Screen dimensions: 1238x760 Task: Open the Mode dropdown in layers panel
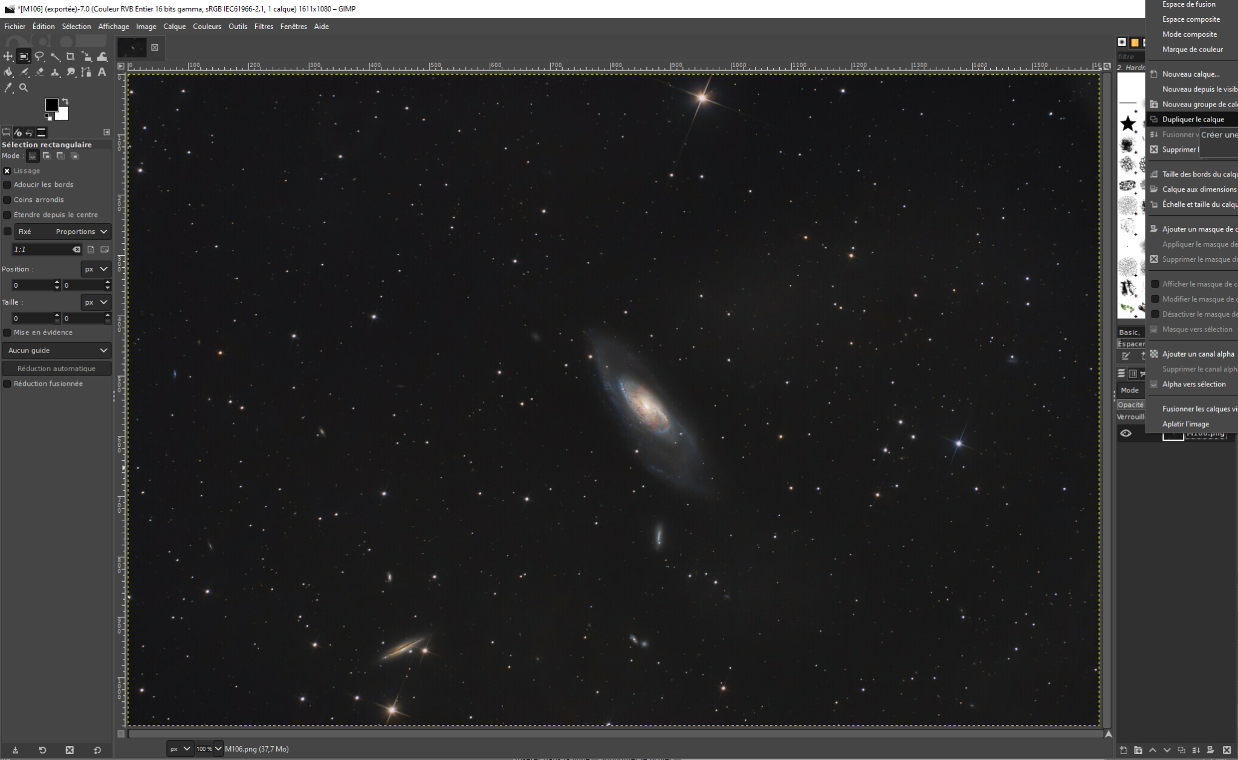1130,391
